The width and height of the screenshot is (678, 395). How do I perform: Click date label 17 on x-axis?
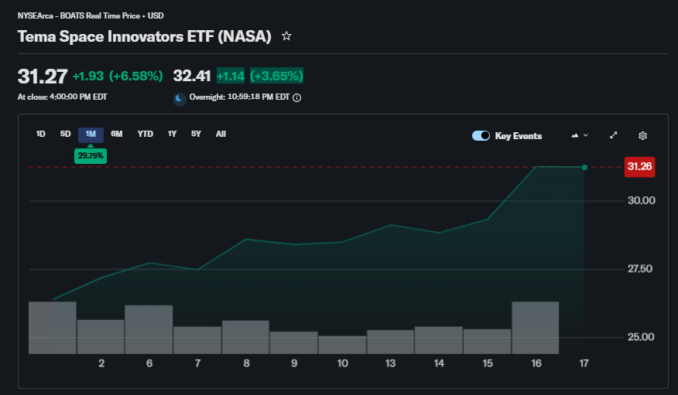pos(584,363)
